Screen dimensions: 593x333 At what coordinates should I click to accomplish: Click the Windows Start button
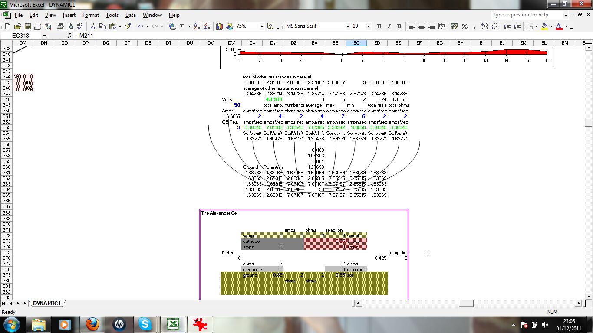(11, 324)
